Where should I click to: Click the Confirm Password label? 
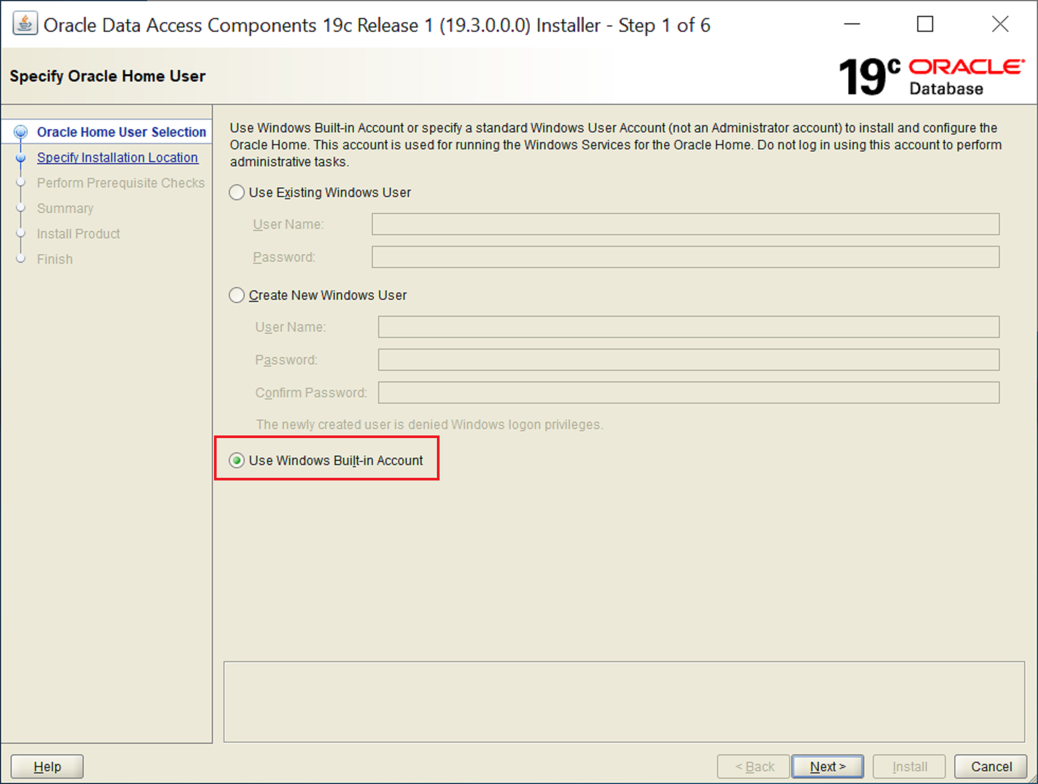click(311, 393)
